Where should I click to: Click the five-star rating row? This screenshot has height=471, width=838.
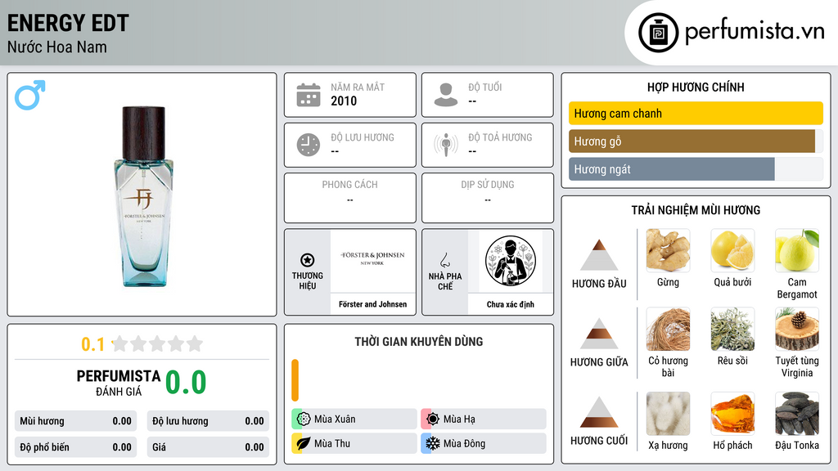coord(157,343)
